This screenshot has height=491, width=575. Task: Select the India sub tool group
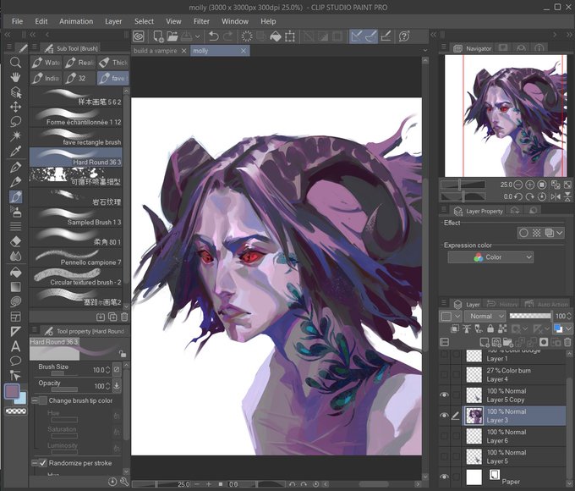47,78
